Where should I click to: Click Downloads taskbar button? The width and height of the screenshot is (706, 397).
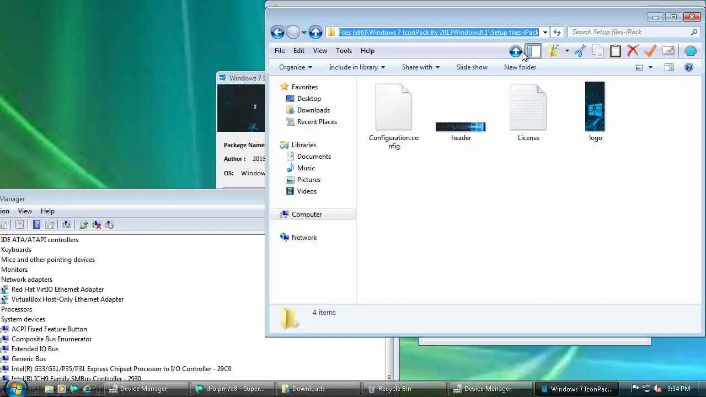(319, 389)
